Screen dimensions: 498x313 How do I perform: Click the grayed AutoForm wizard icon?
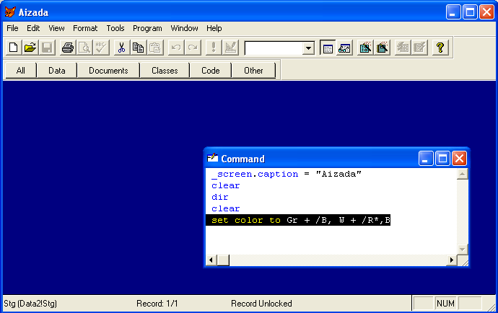(403, 48)
